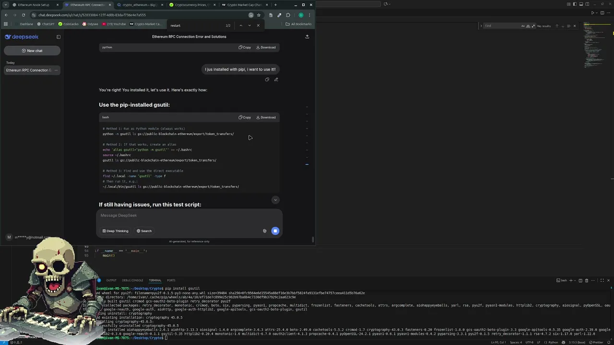Collapse the DeepSeek sidebar panel
This screenshot has width=614, height=345.
59,37
